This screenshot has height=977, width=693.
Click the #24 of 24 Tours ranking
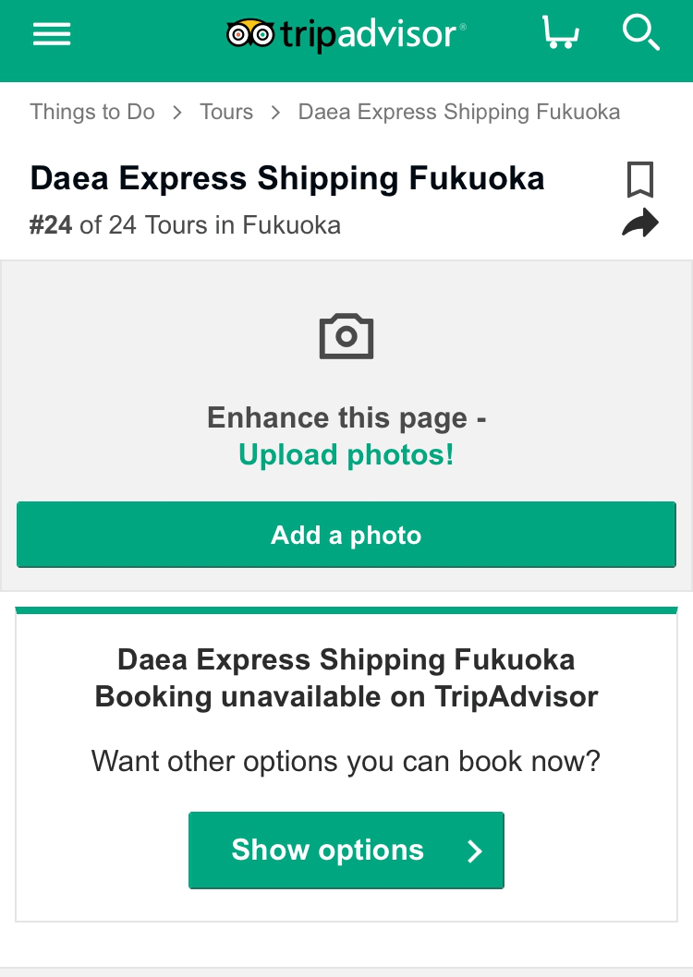[x=185, y=225]
